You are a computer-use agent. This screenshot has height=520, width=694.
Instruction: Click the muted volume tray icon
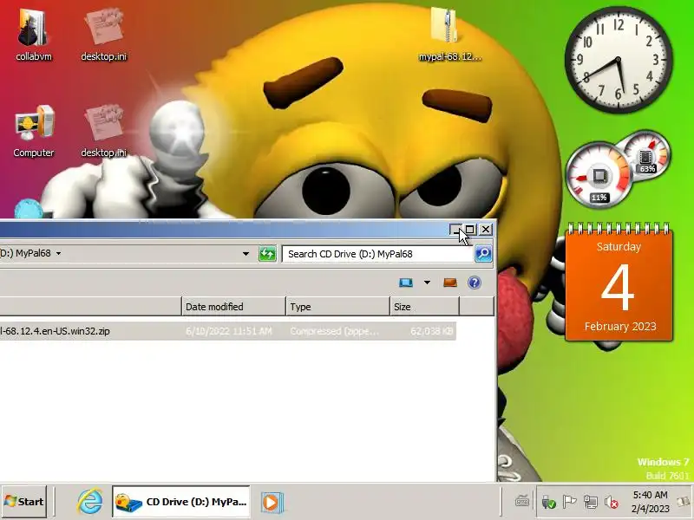612,502
